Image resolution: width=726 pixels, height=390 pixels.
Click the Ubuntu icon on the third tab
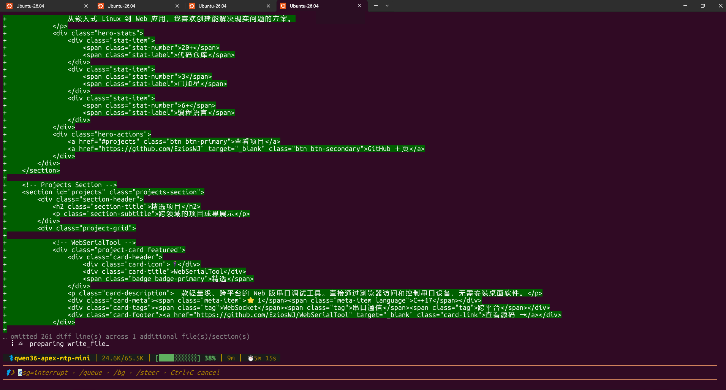[x=192, y=6]
